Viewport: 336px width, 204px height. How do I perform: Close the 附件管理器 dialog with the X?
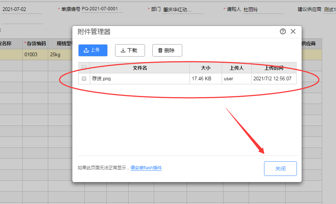pyautogui.click(x=293, y=31)
